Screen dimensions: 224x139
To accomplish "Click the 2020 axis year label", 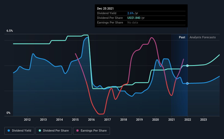I will (x=156, y=120).
